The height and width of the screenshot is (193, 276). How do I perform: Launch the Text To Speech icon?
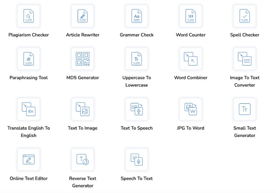137,109
